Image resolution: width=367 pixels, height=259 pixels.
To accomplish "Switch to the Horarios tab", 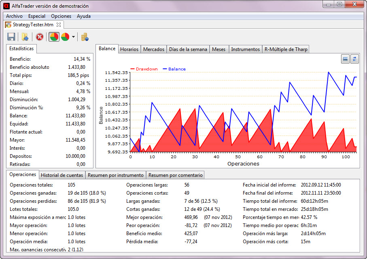I will pos(129,49).
